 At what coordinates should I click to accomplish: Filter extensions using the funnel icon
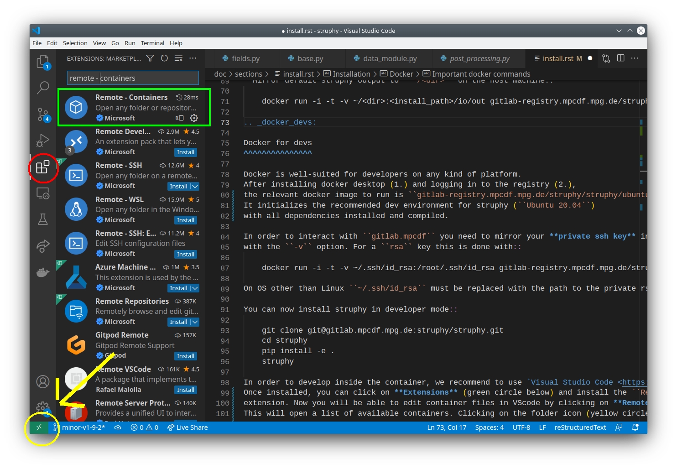[150, 58]
